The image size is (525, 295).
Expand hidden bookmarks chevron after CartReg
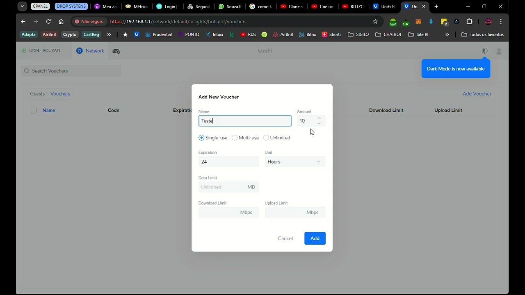pos(109,34)
